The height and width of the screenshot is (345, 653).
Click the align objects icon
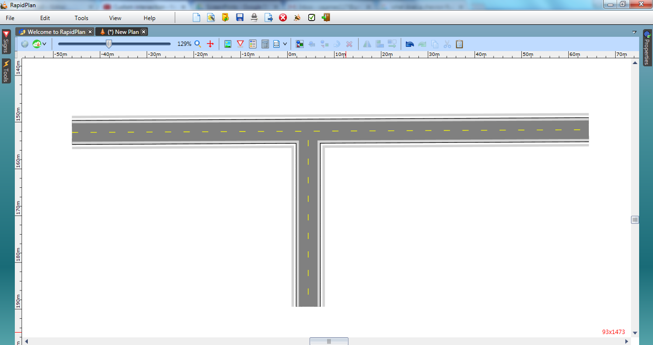380,44
